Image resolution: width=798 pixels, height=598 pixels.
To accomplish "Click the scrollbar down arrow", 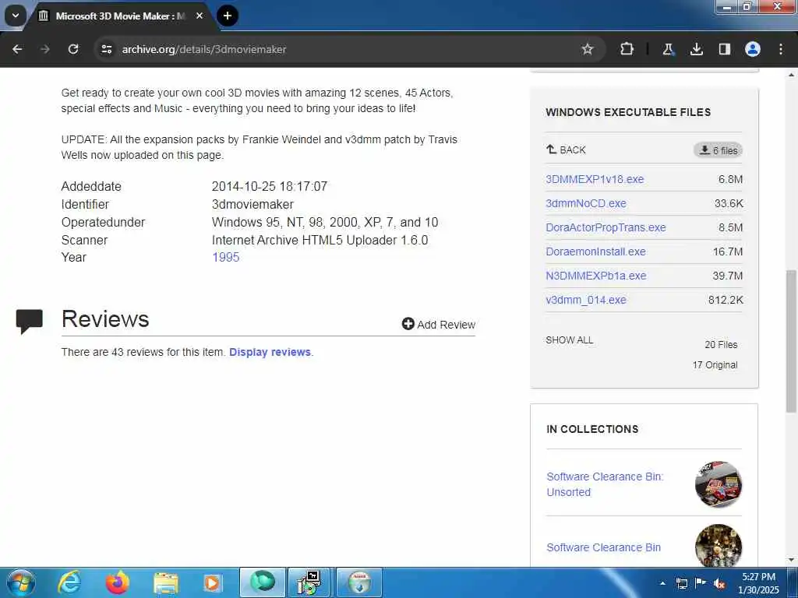I will pyautogui.click(x=791, y=561).
